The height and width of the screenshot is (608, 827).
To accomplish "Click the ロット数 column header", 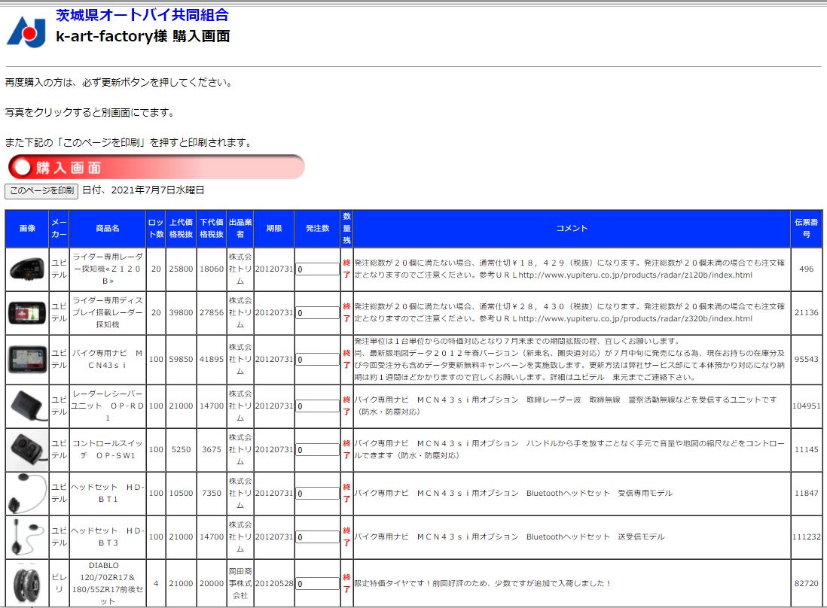I will (156, 228).
